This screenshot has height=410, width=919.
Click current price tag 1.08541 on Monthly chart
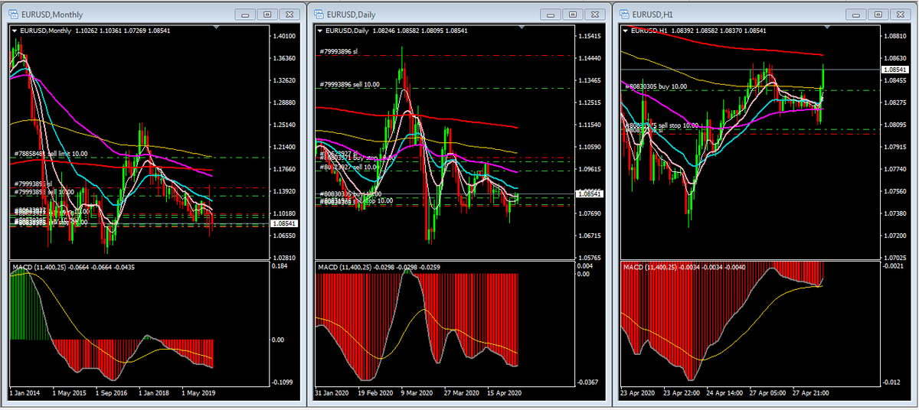(284, 223)
